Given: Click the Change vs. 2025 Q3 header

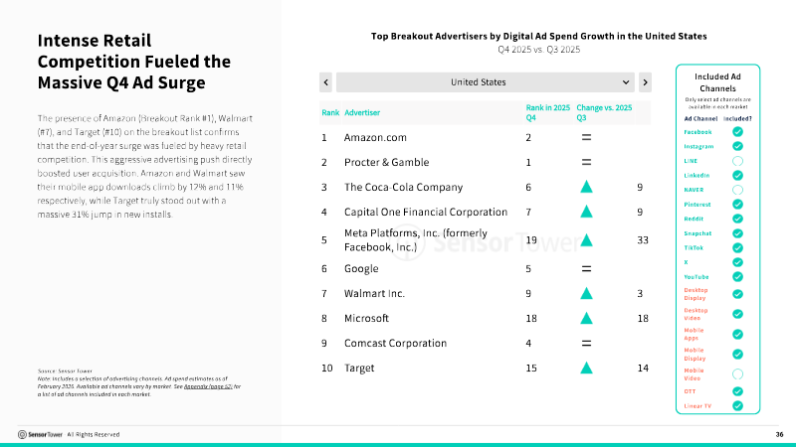Looking at the screenshot, I should pos(604,112).
